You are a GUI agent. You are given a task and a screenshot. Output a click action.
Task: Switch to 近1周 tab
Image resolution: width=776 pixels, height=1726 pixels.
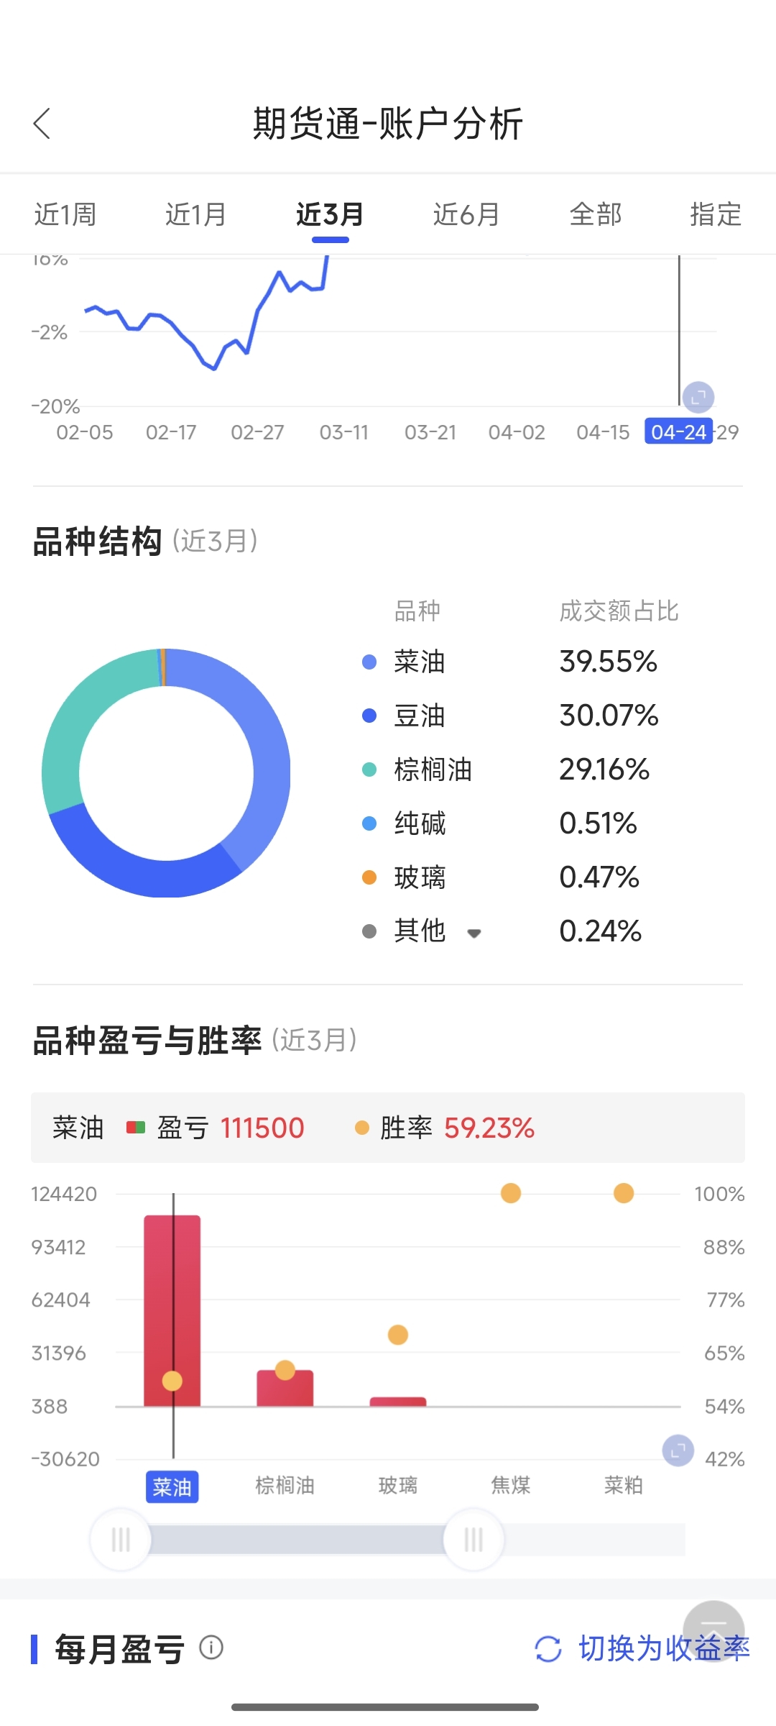[x=65, y=214]
